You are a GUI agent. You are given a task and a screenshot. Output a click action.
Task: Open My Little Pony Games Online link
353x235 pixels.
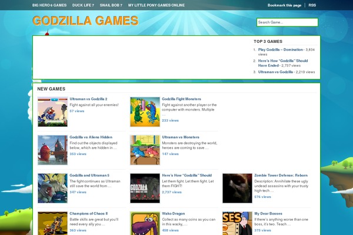pyautogui.click(x=156, y=5)
